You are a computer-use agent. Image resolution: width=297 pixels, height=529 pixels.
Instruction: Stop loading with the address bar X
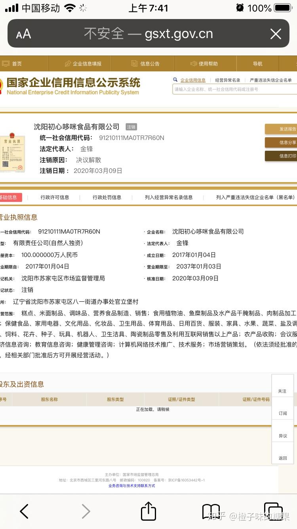pyautogui.click(x=276, y=34)
